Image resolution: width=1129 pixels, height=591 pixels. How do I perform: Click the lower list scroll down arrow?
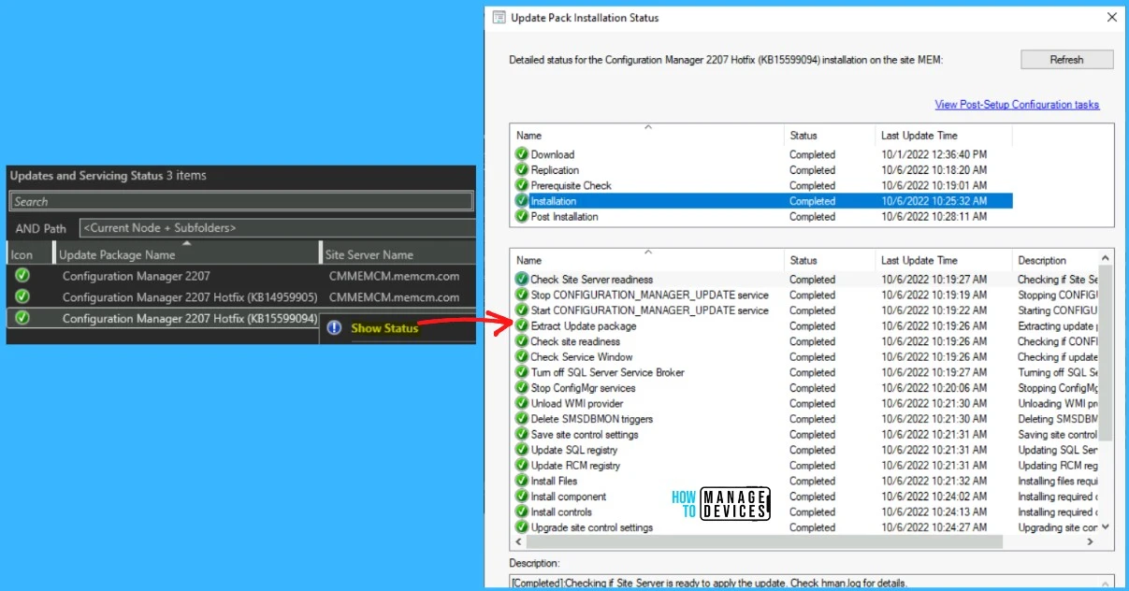(1106, 527)
